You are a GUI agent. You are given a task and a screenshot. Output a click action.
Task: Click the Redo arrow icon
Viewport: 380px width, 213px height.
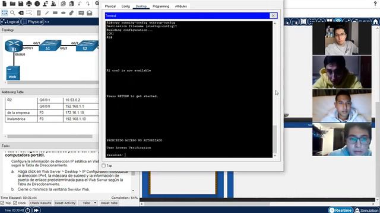pyautogui.click(x=88, y=4)
